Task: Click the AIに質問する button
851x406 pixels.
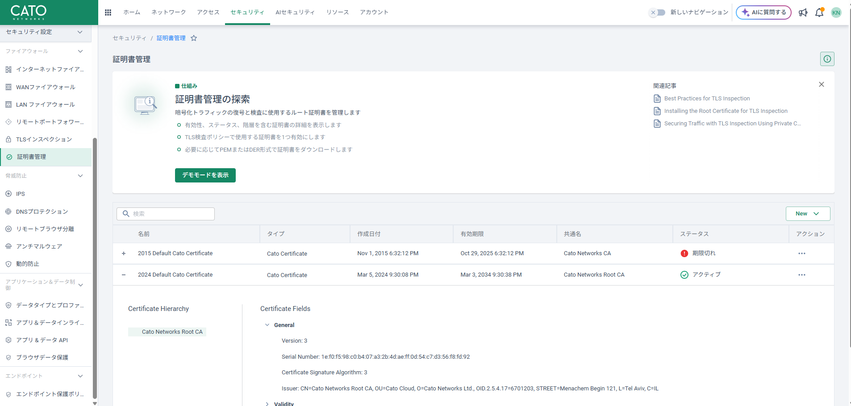Action: tap(763, 12)
